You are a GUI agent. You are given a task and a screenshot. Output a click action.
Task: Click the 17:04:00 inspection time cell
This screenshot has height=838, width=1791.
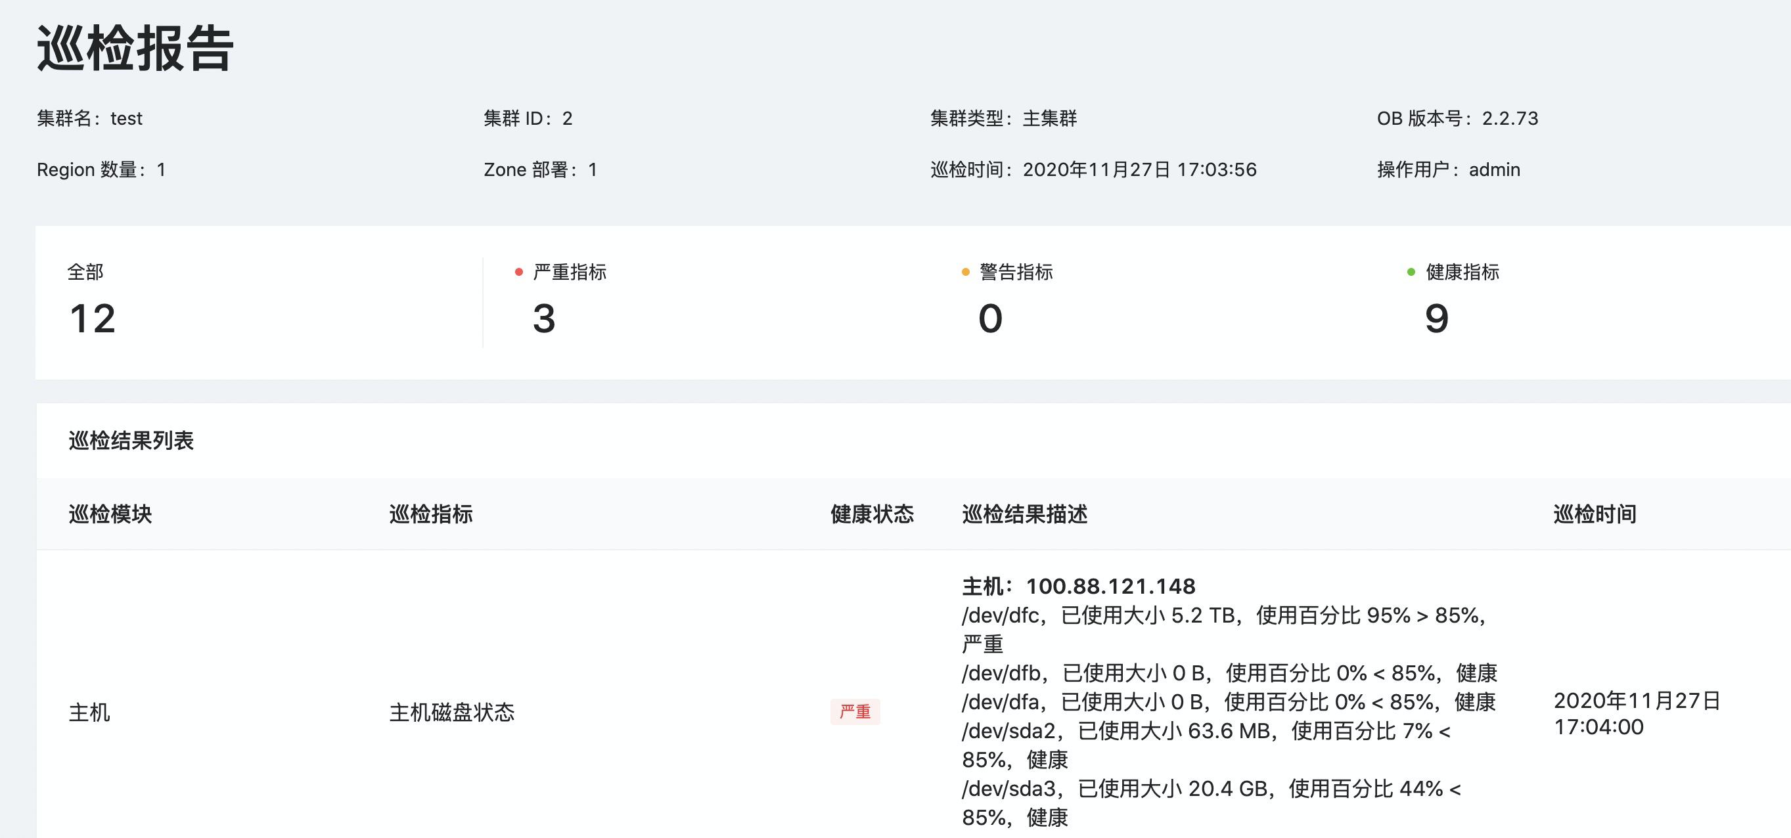pos(1637,714)
